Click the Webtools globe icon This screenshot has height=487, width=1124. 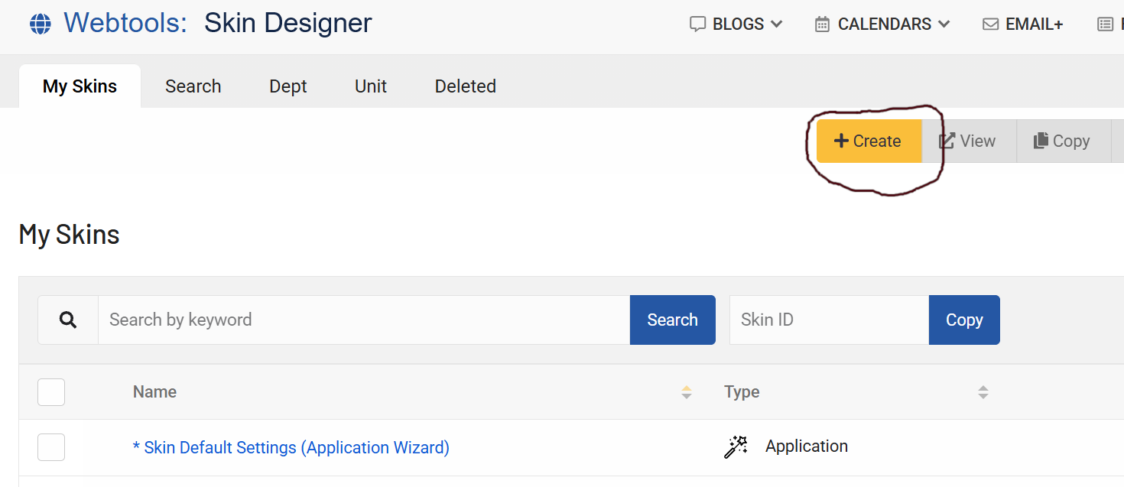40,24
